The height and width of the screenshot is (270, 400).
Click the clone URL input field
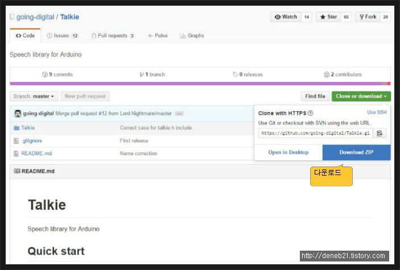point(316,133)
